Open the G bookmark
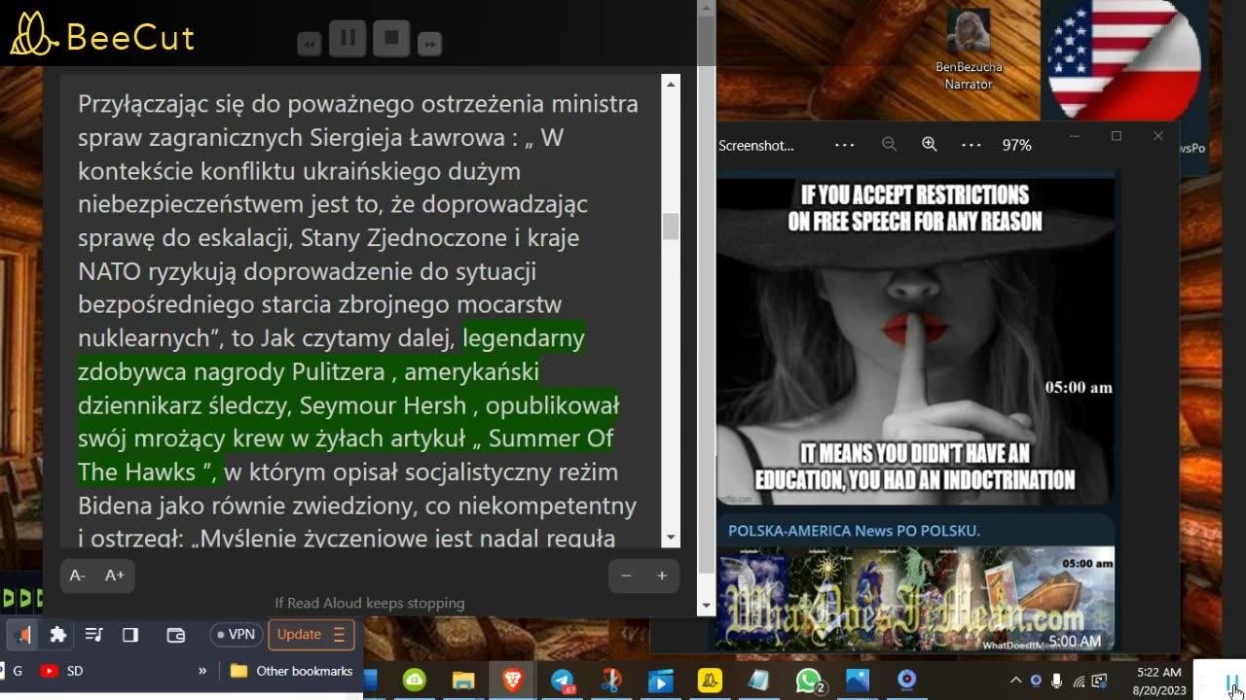The height and width of the screenshot is (700, 1246). click(18, 671)
